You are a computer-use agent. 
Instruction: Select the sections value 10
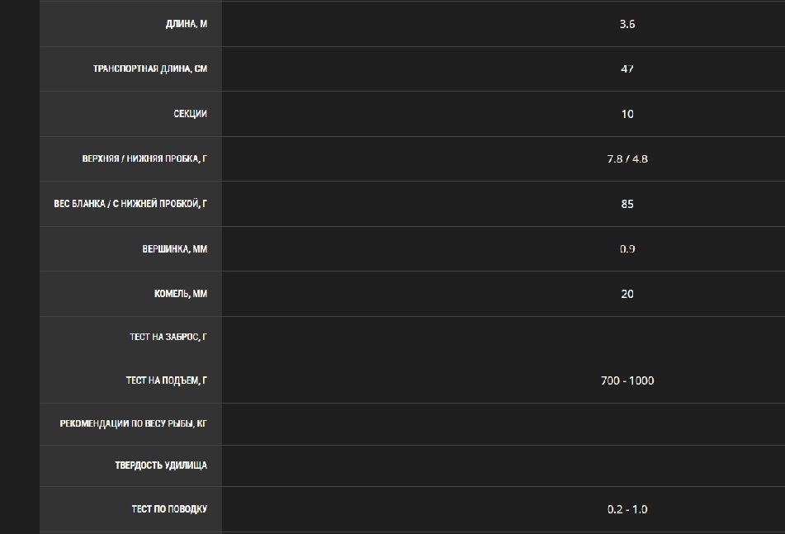[627, 114]
